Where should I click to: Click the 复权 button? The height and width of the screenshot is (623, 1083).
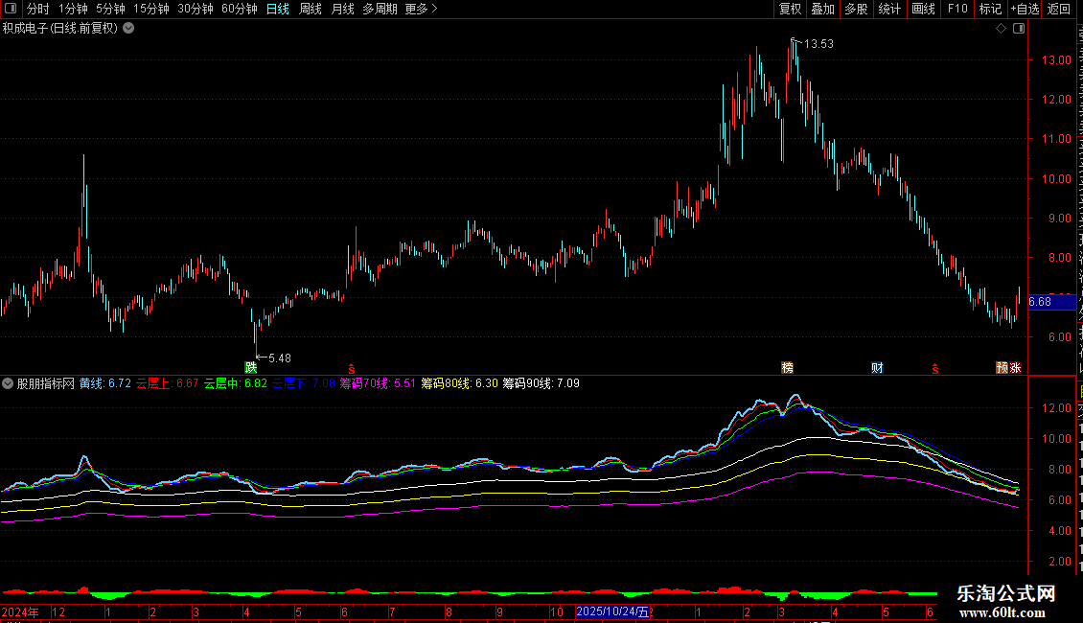coord(790,9)
